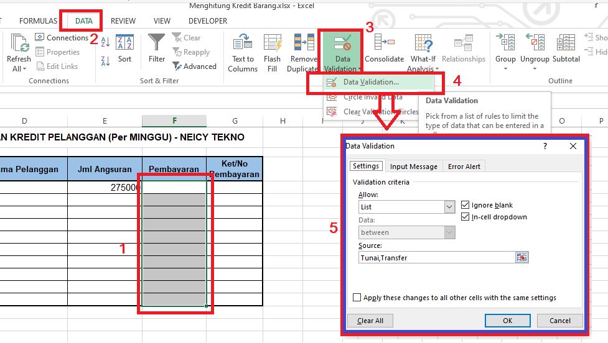Select column H header
This screenshot has width=608, height=343.
tap(283, 121)
